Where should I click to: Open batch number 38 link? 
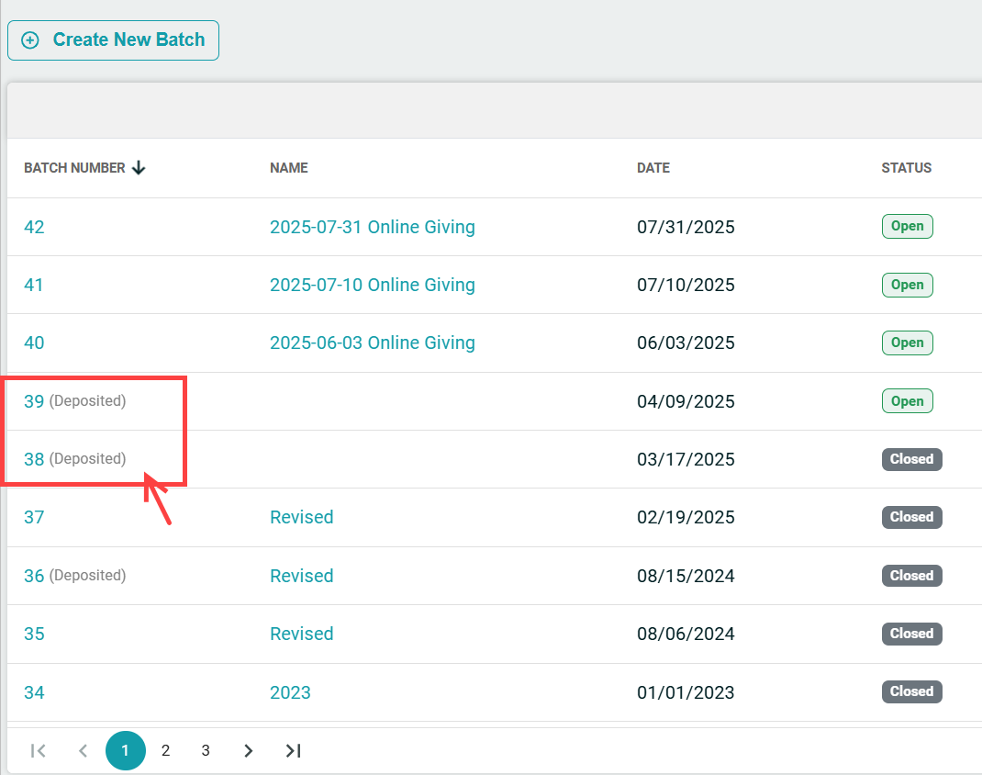(34, 459)
